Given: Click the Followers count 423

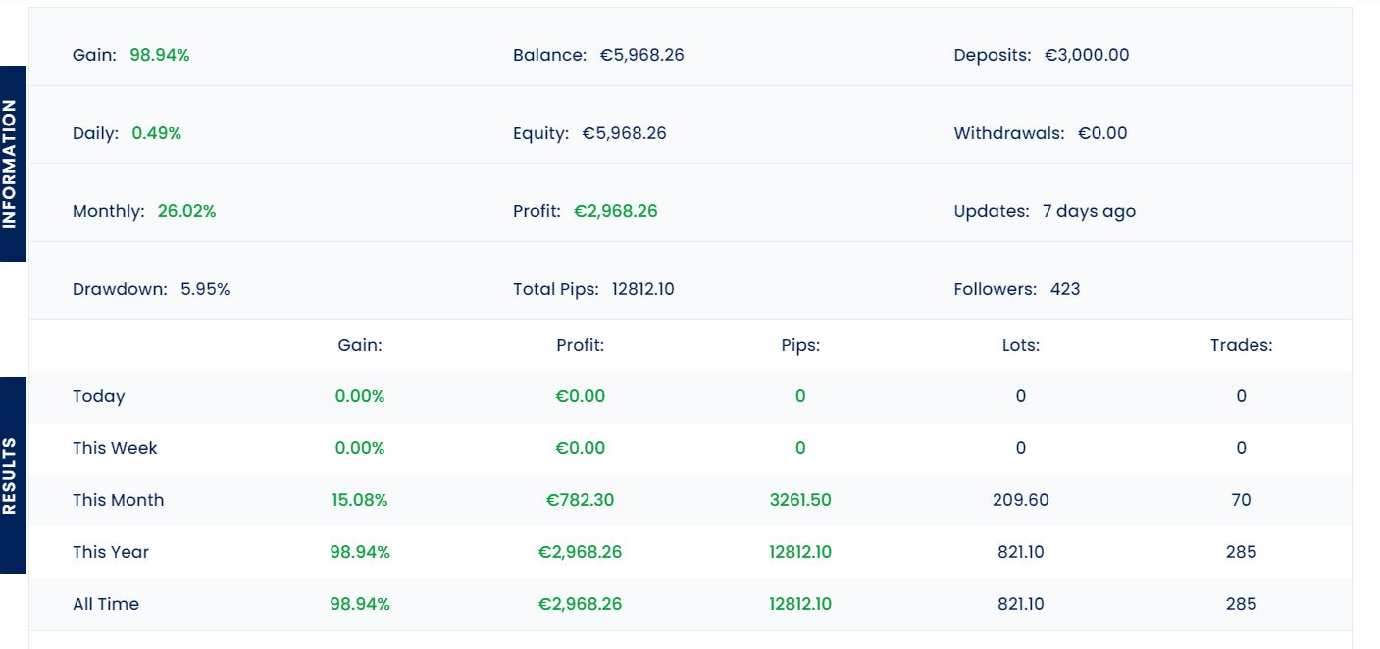Looking at the screenshot, I should [1065, 289].
